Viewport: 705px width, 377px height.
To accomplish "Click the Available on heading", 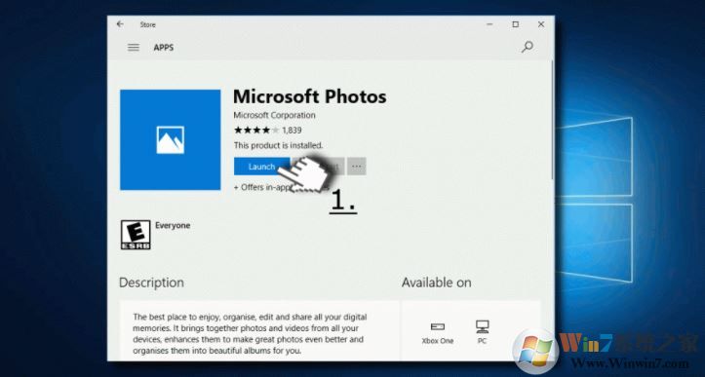I will 436,283.
